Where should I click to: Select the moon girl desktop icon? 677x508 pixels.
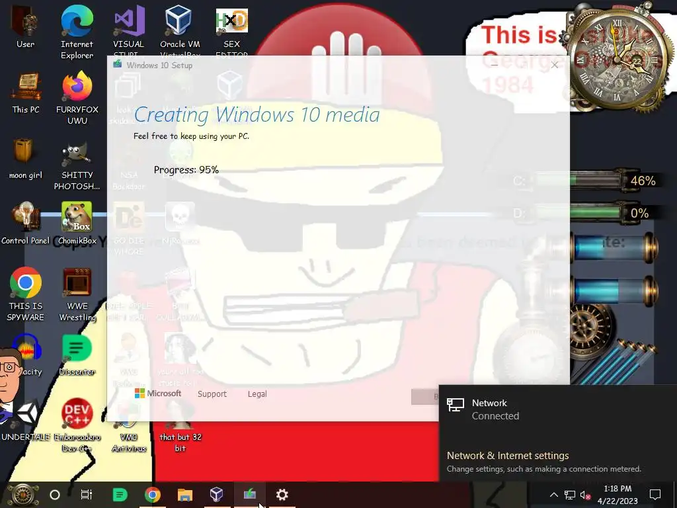click(x=26, y=159)
